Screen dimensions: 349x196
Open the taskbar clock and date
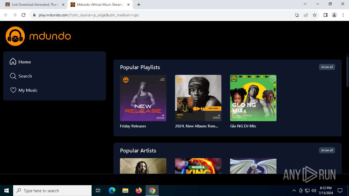(x=326, y=191)
